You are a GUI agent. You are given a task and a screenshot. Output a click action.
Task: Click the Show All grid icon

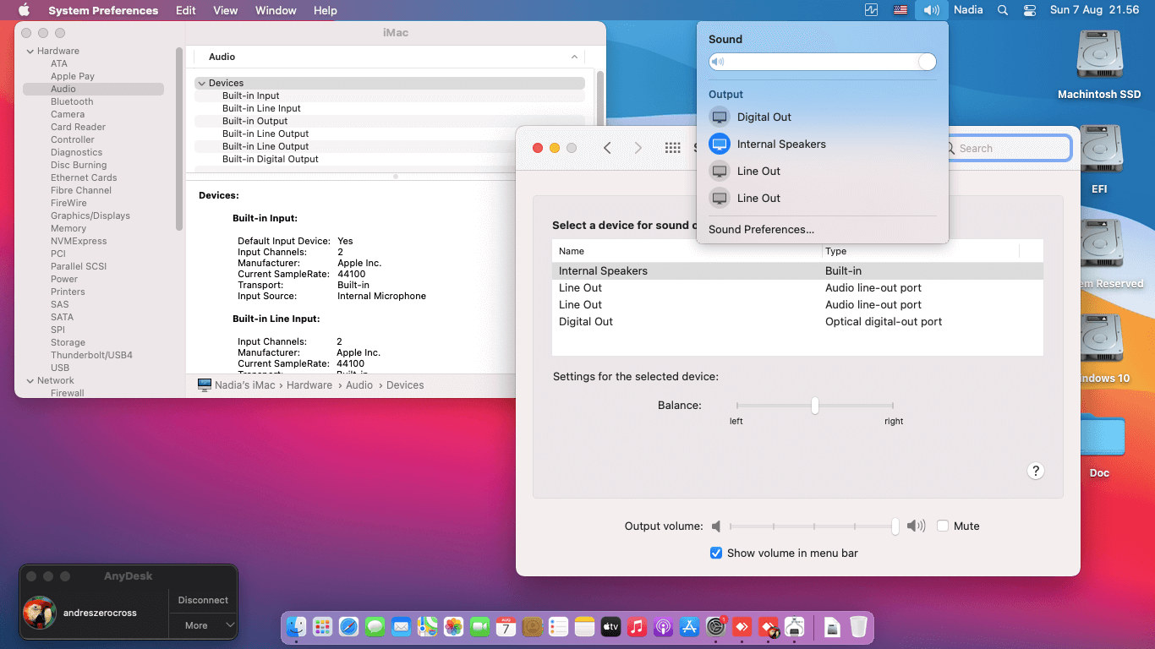[x=672, y=148]
